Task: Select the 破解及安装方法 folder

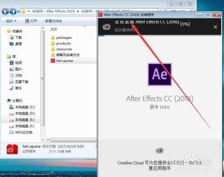Action: tap(65, 55)
